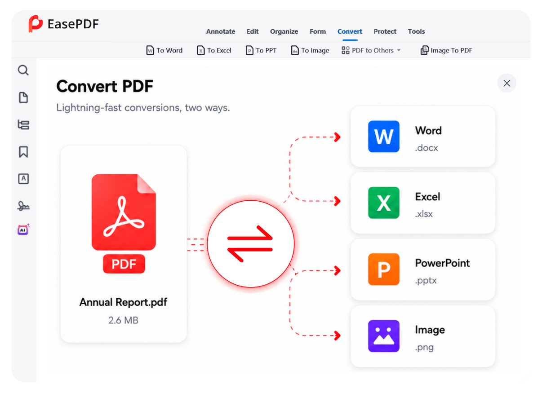Click the PDF to Others grid icon
The width and height of the screenshot is (542, 393).
click(x=346, y=50)
